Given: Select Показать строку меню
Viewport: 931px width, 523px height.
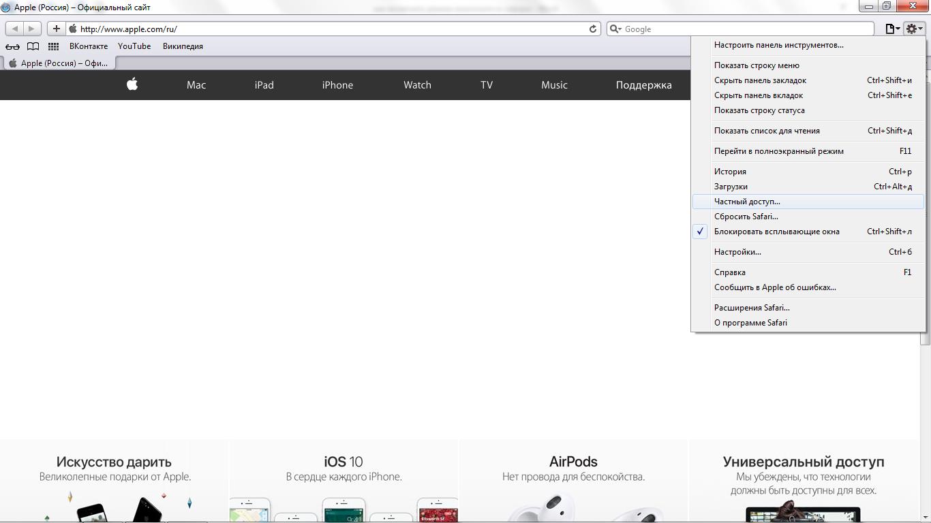Looking at the screenshot, I should (808, 65).
